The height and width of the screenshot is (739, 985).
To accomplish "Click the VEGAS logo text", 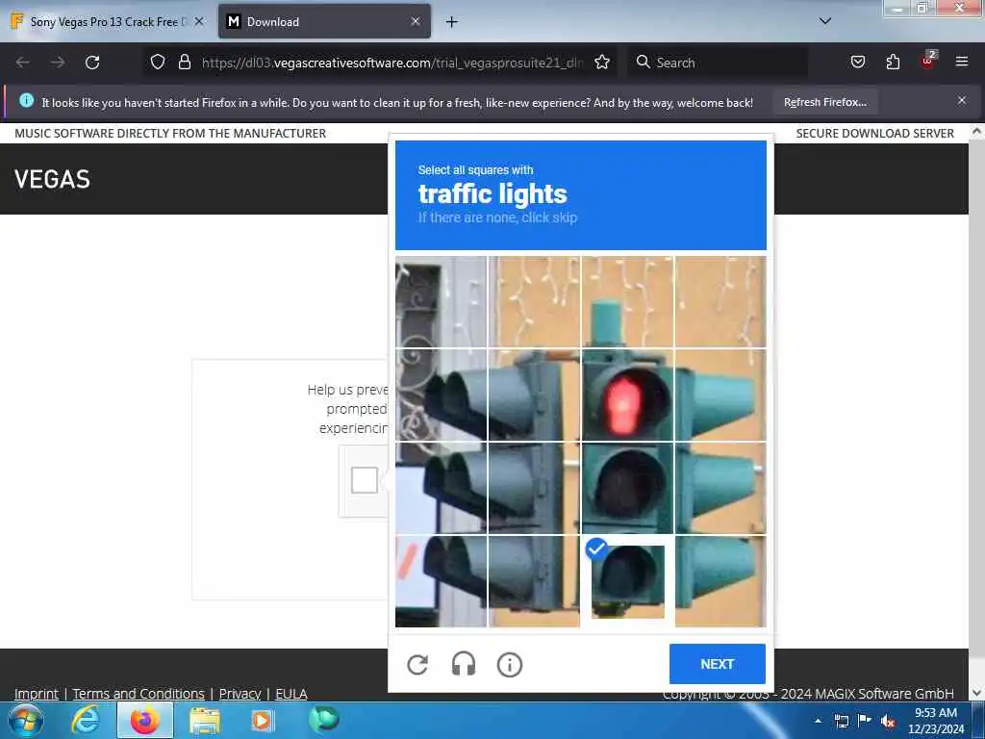I will [x=53, y=180].
